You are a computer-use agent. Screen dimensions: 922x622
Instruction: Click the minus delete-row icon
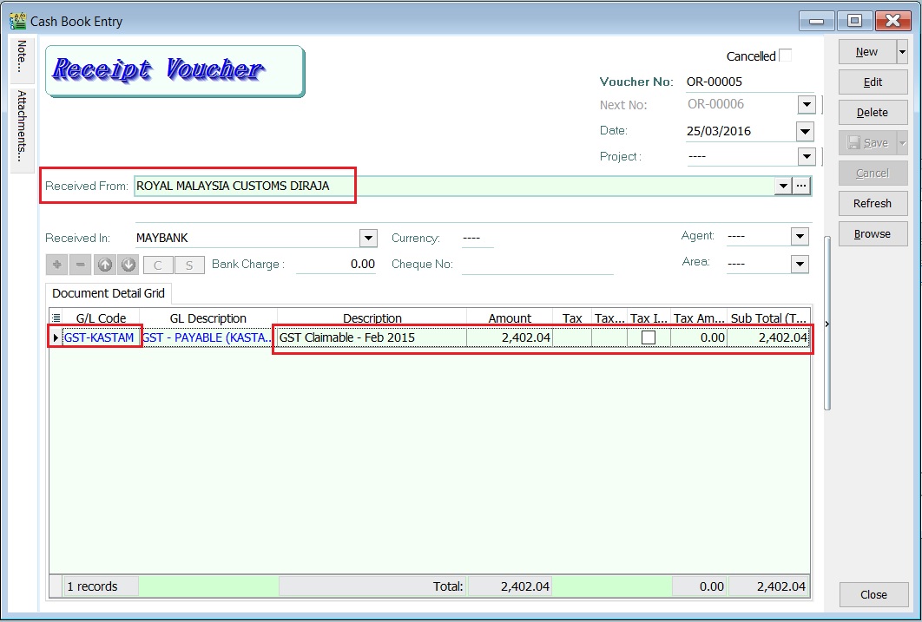coord(81,265)
